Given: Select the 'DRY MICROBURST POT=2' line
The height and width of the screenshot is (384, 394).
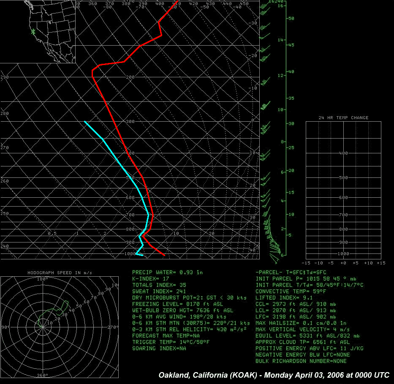Looking at the screenshot, I should tap(189, 297).
